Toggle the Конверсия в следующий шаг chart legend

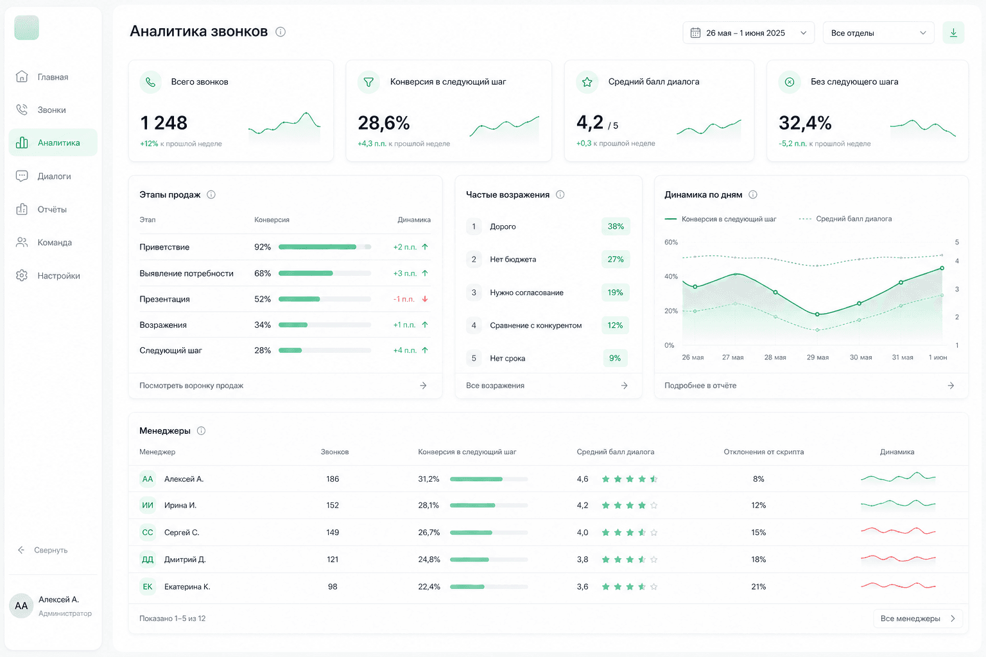pyautogui.click(x=720, y=219)
